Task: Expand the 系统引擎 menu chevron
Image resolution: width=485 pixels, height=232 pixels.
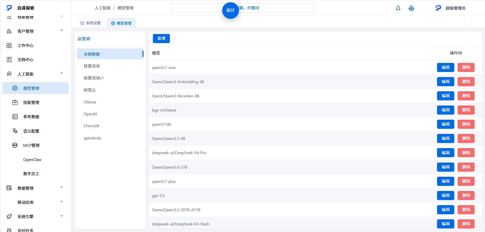Action: [x=62, y=216]
